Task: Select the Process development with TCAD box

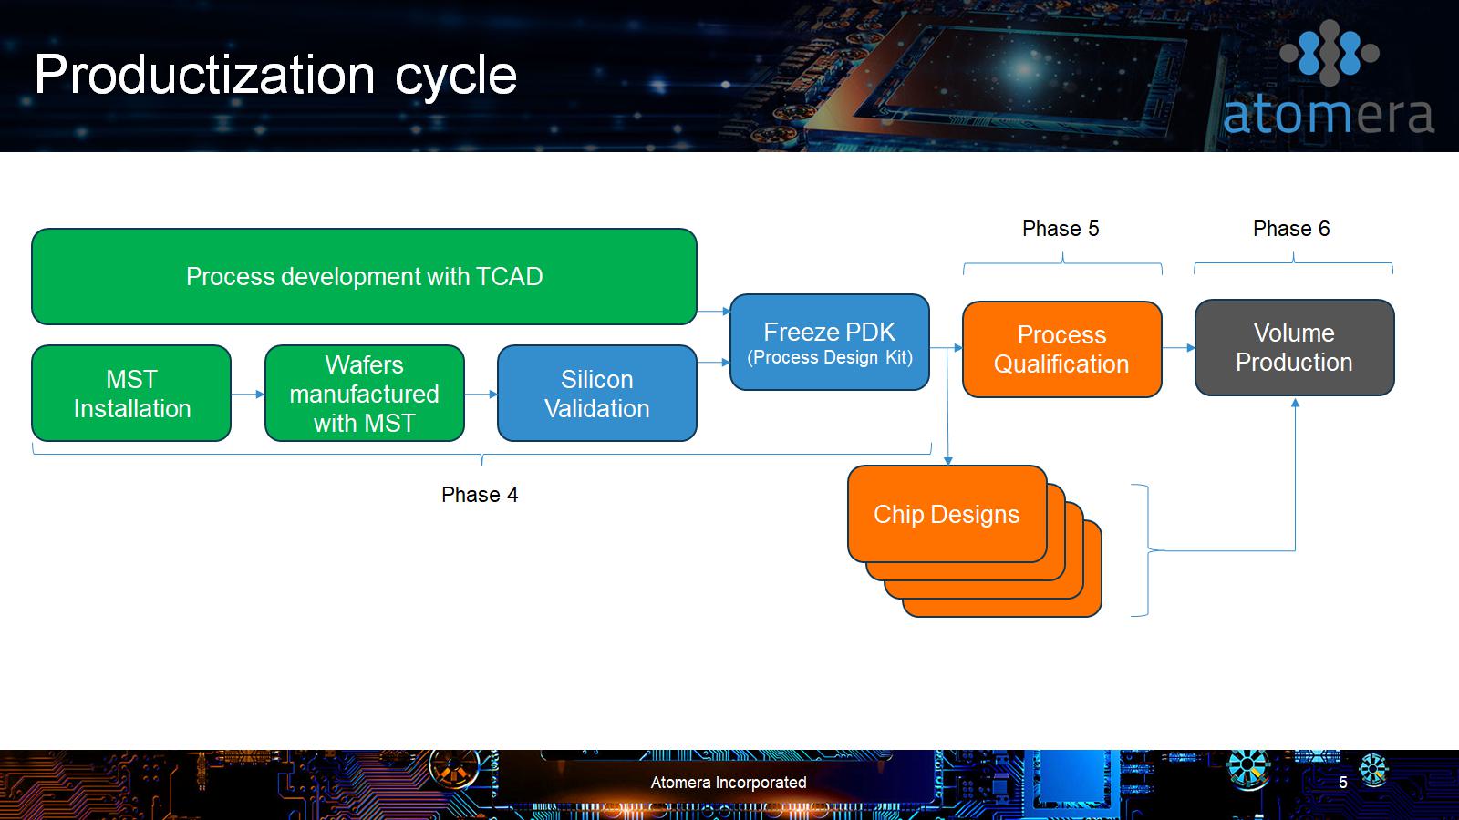Action: point(364,277)
